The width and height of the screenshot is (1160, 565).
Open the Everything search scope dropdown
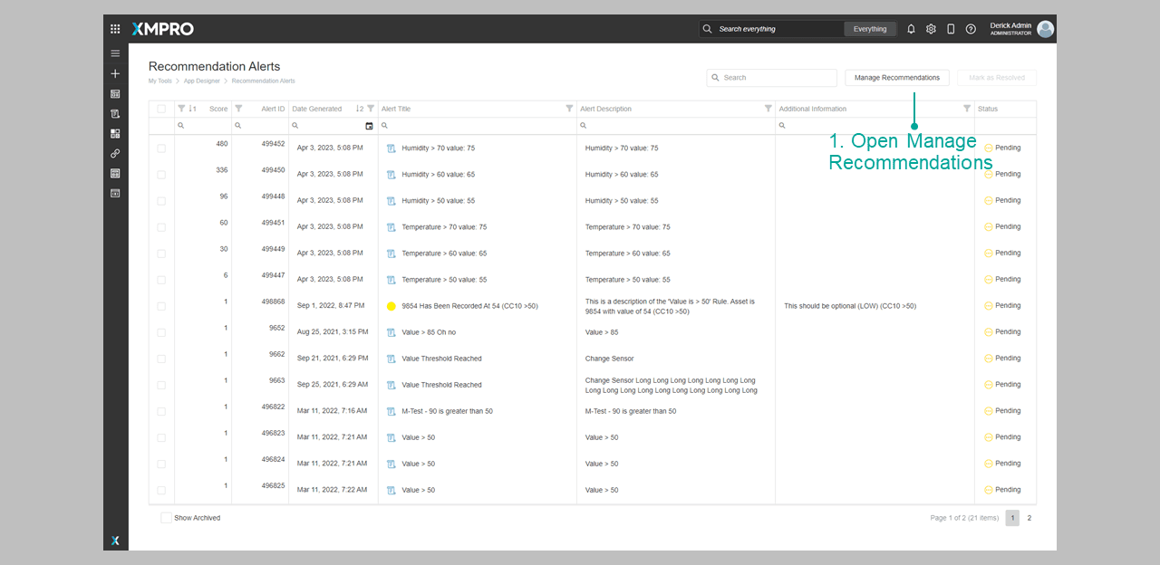coord(869,29)
